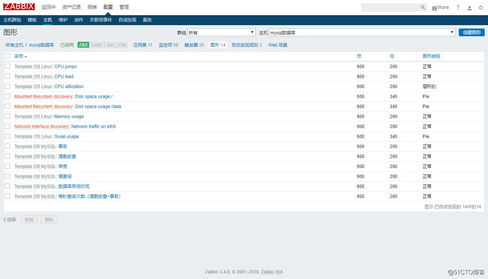Open Network traffic on eth0 graph

tap(93, 127)
